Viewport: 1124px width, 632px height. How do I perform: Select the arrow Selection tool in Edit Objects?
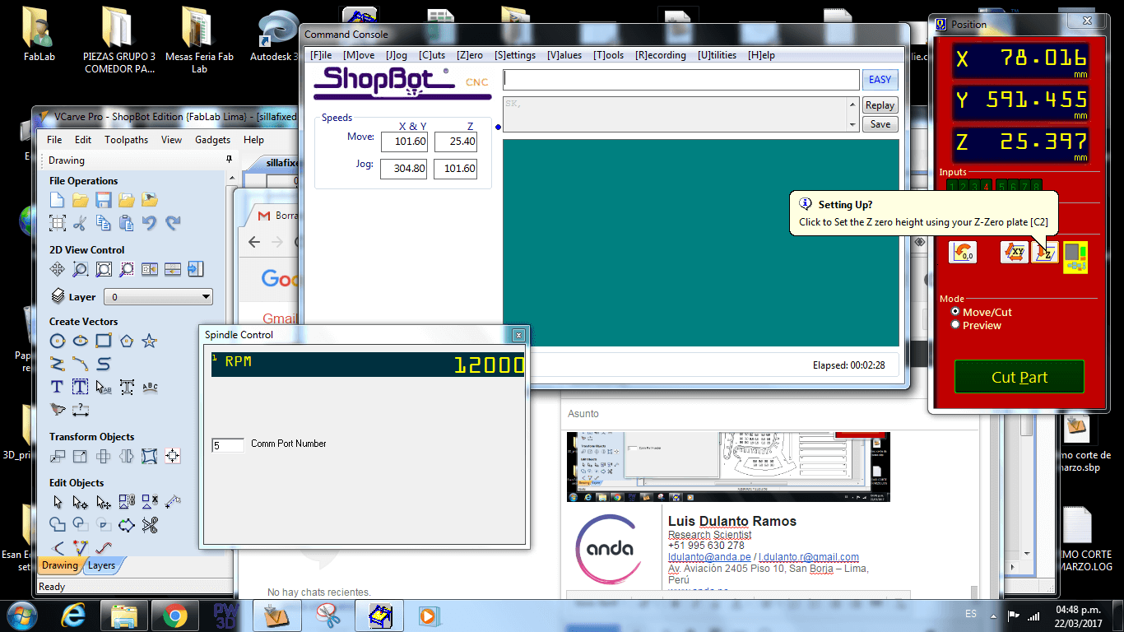click(x=57, y=502)
